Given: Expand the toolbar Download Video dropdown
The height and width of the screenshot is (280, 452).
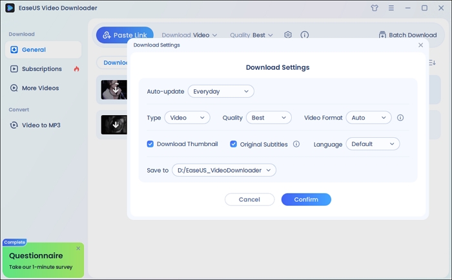Looking at the screenshot, I should pos(189,35).
